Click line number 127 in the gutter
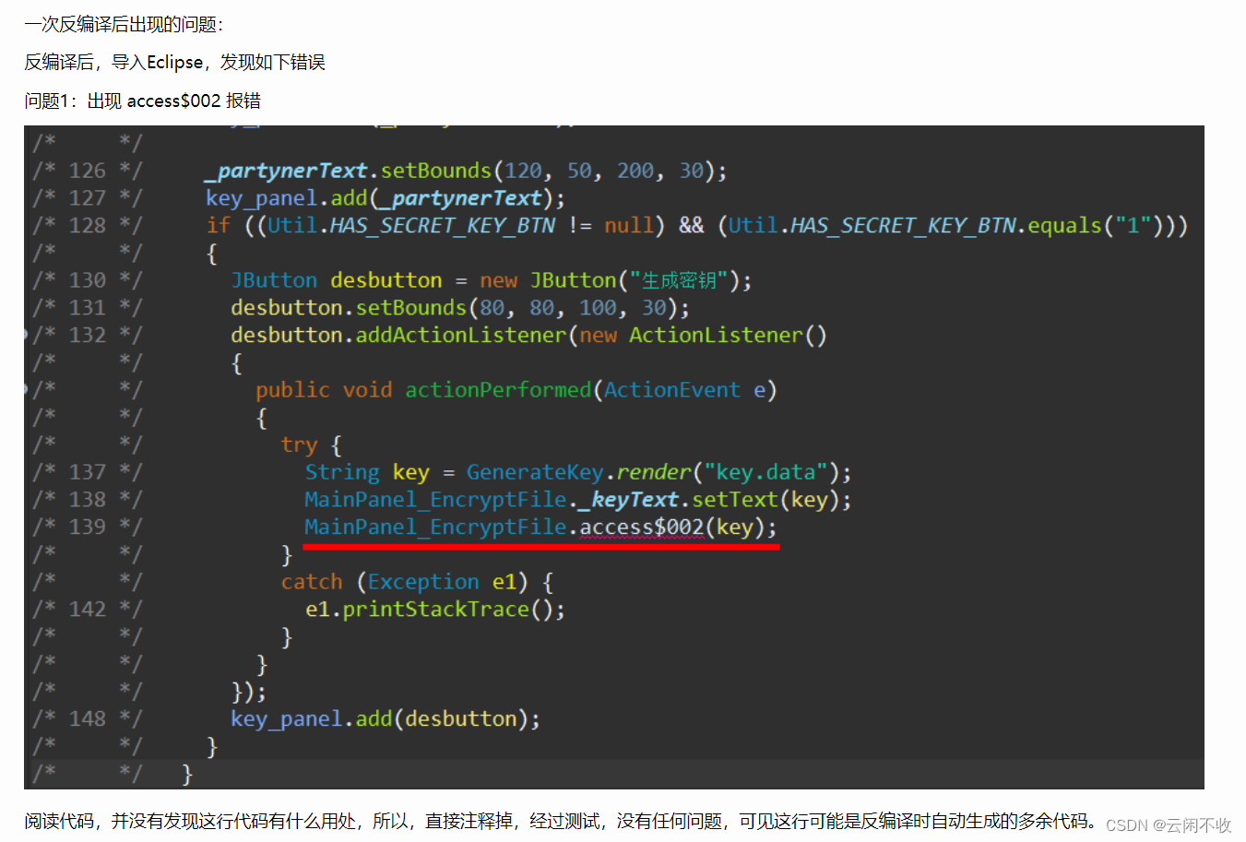1246x842 pixels. pos(88,198)
